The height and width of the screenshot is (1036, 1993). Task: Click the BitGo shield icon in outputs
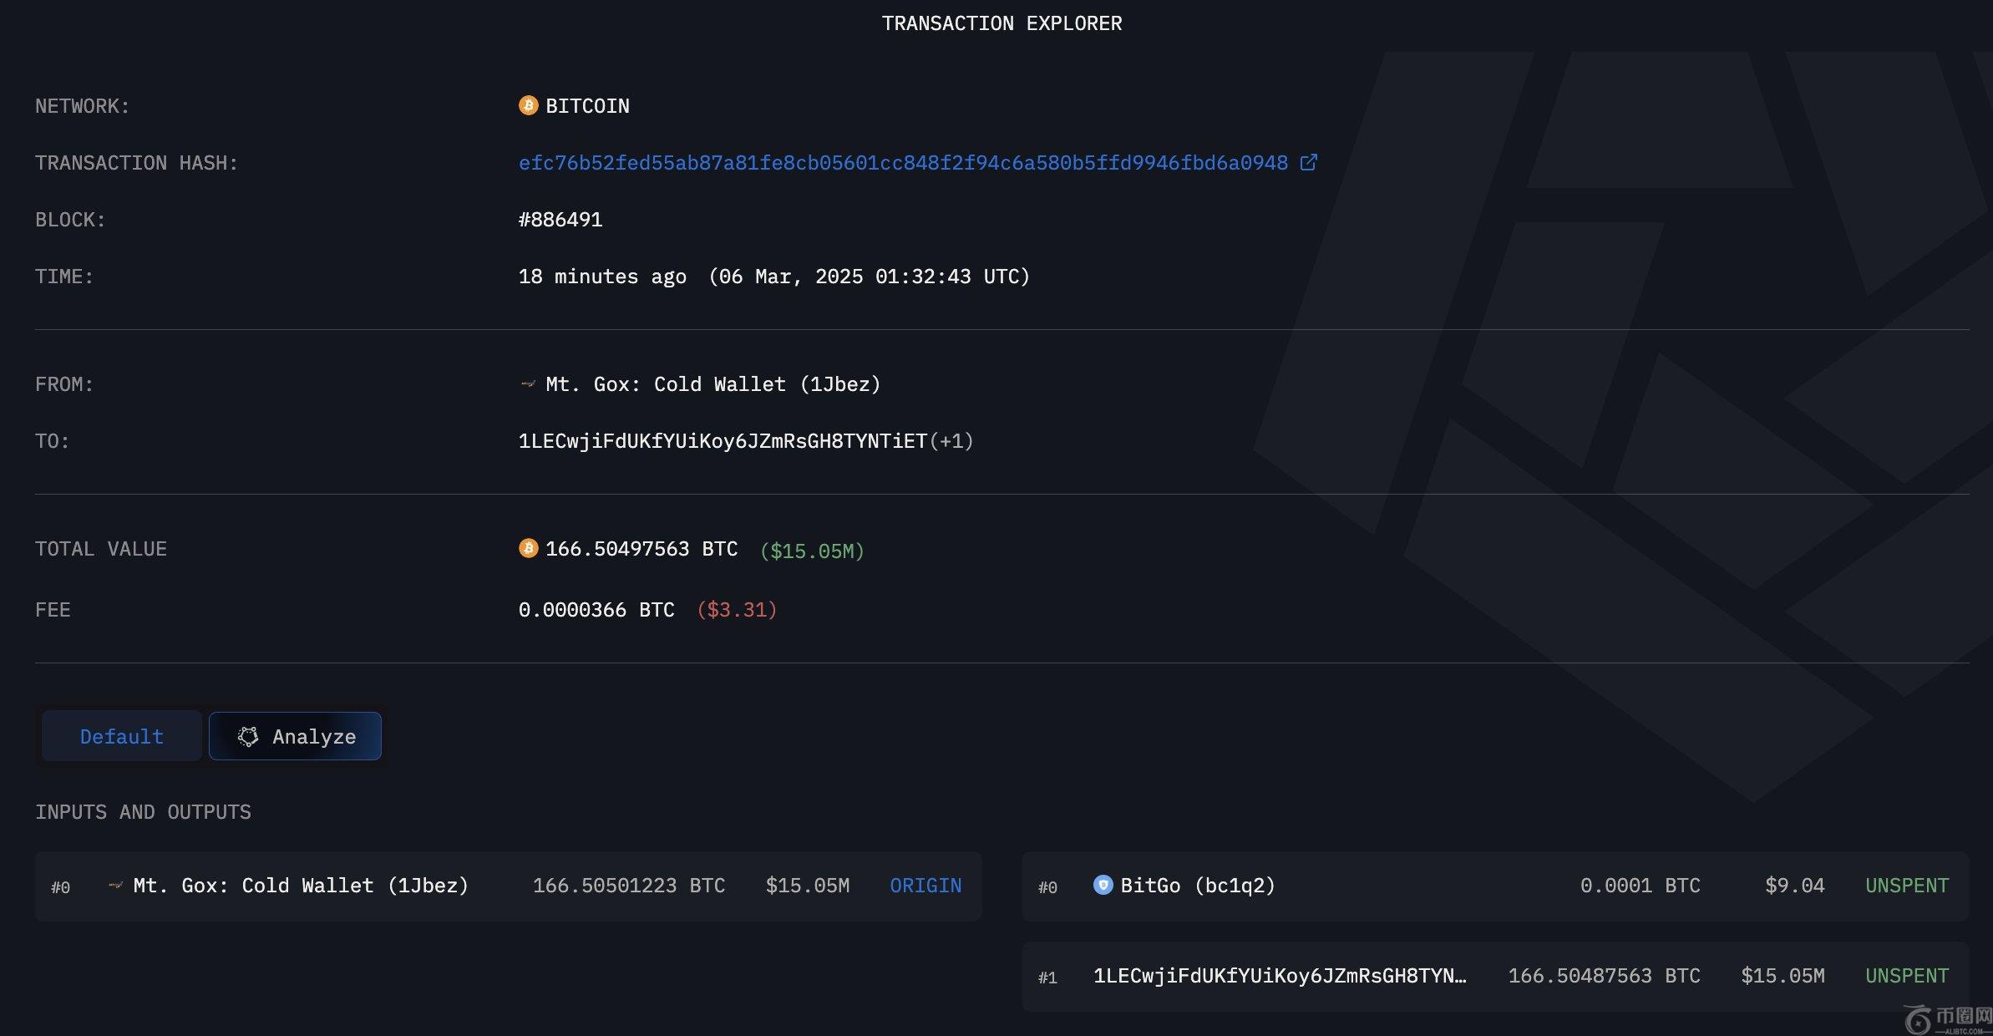(1103, 885)
